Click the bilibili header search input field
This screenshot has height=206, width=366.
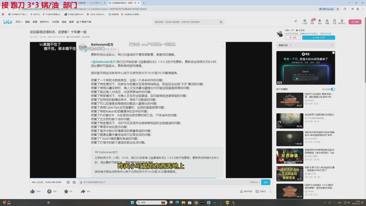[x=186, y=22]
